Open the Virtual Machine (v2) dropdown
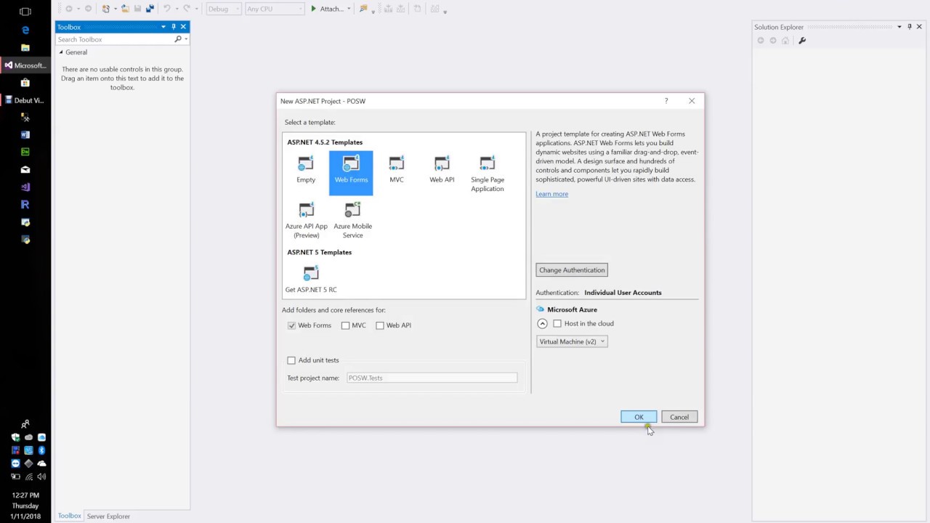Screen dimensions: 930x523 coord(572,341)
